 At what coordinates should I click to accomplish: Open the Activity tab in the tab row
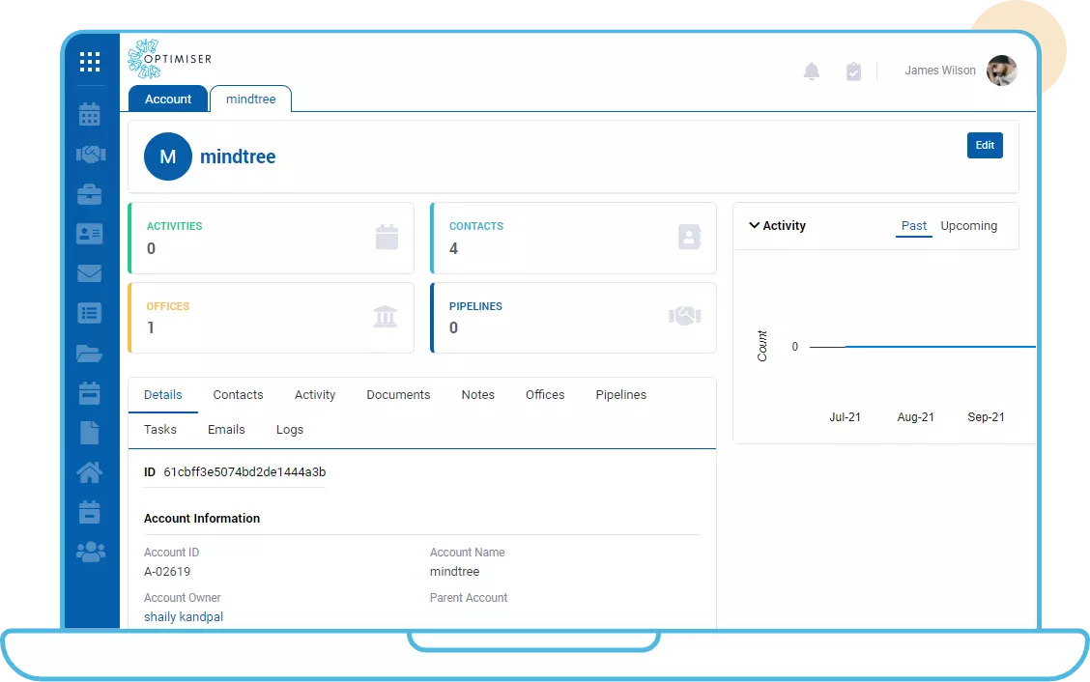(315, 395)
